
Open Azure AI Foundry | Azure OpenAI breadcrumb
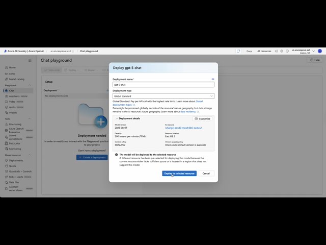(x=25, y=51)
